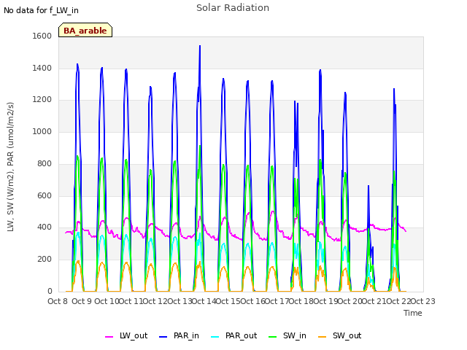Click the 600 y-axis tick label

[45, 196]
